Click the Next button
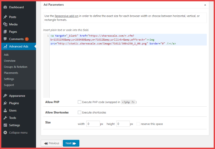The image size is (215, 149). [71, 143]
